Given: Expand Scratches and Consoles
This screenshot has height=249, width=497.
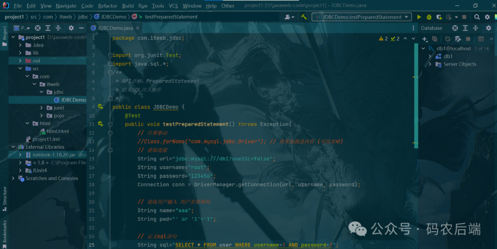Looking at the screenshot, I should tap(13, 178).
